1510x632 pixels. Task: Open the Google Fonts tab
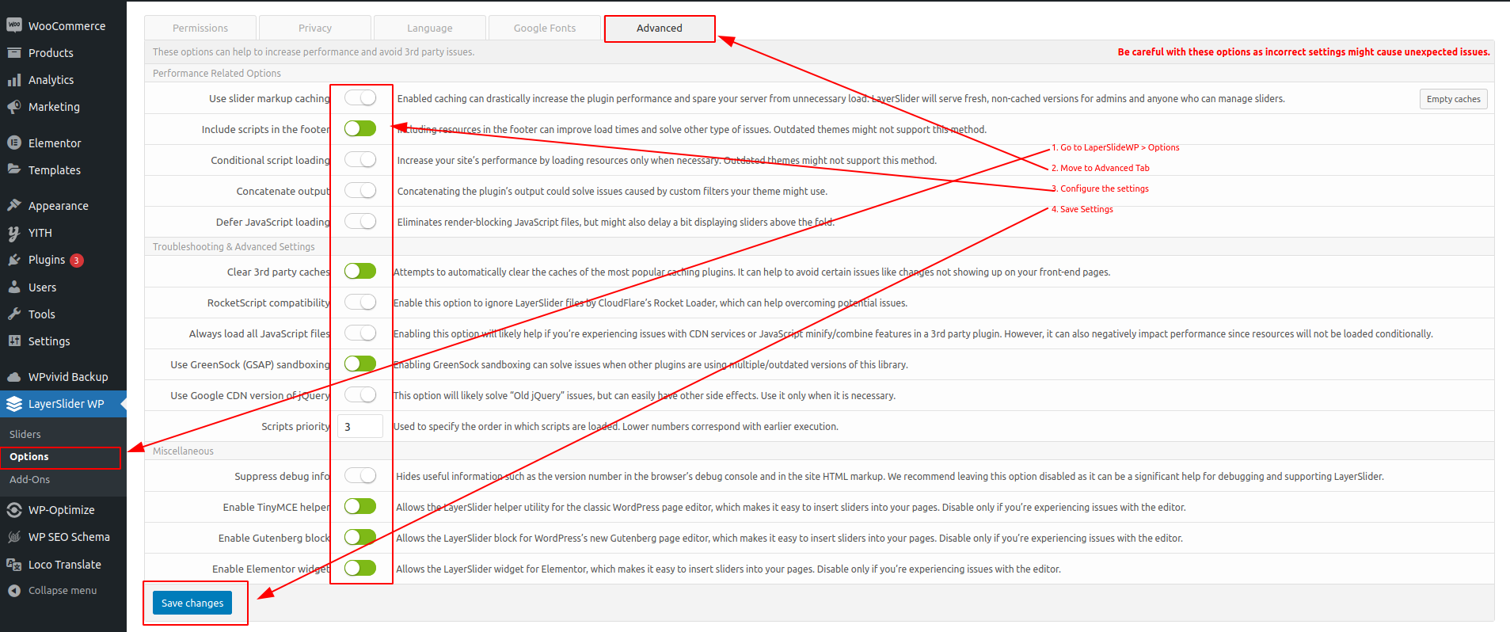pyautogui.click(x=545, y=28)
